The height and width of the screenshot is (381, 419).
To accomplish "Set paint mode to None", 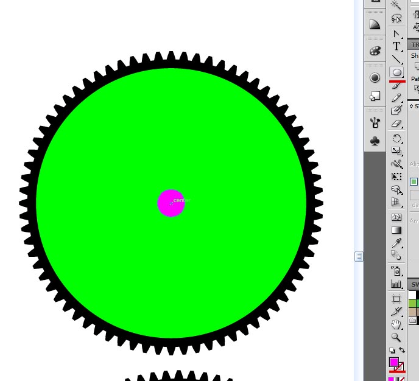I will pos(403,379).
